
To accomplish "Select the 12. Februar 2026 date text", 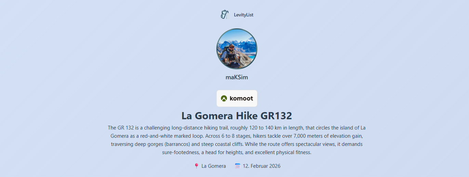I will (x=262, y=166).
